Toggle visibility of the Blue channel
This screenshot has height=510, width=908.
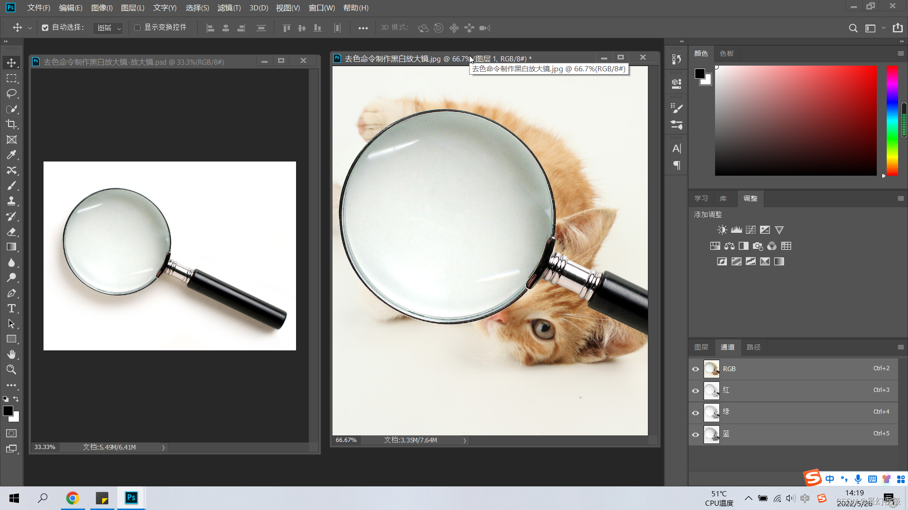click(x=695, y=434)
